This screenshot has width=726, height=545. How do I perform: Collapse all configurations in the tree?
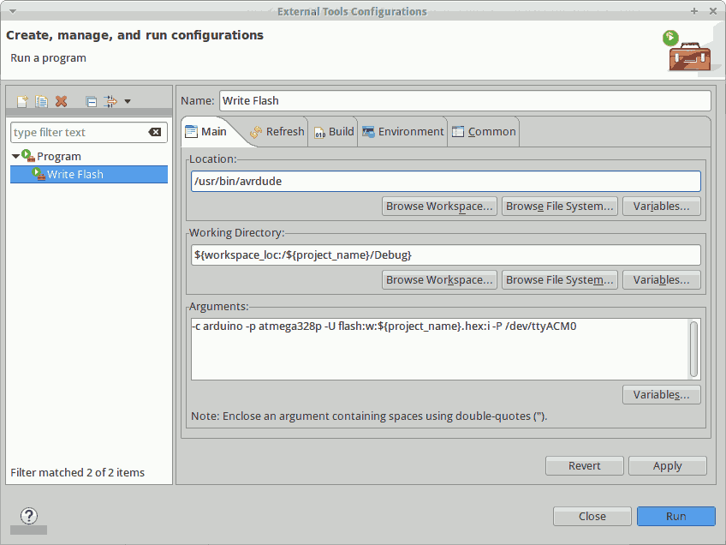pos(92,101)
